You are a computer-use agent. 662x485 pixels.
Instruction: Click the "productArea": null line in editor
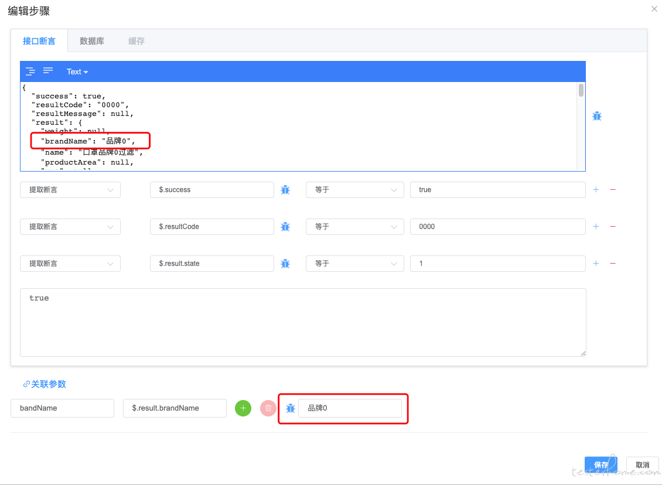tap(87, 162)
